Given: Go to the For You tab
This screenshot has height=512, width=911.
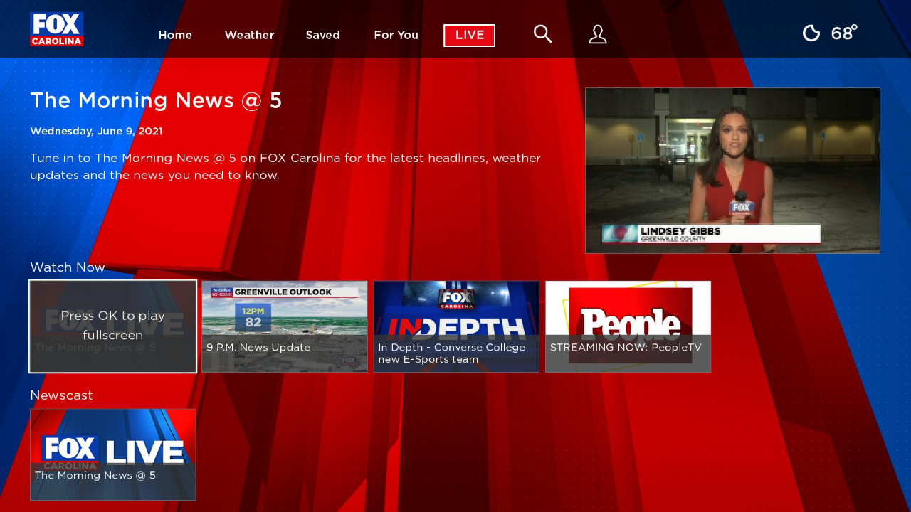Looking at the screenshot, I should pyautogui.click(x=396, y=35).
